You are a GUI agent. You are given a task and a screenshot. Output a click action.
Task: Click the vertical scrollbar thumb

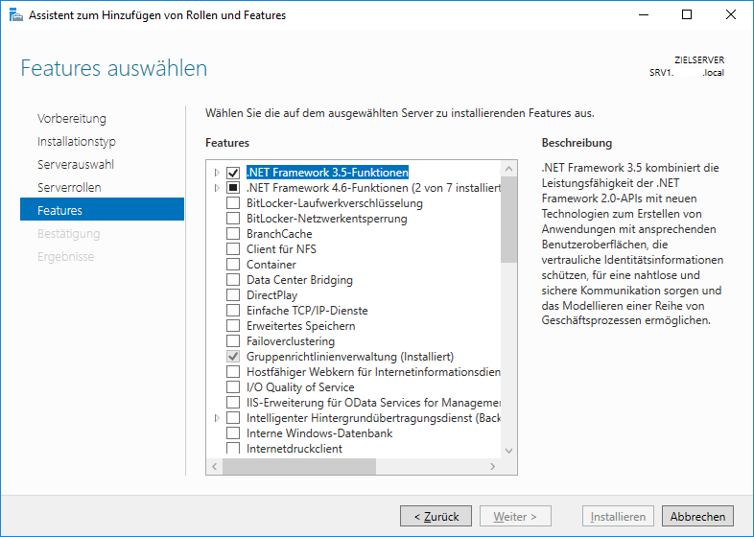point(508,220)
